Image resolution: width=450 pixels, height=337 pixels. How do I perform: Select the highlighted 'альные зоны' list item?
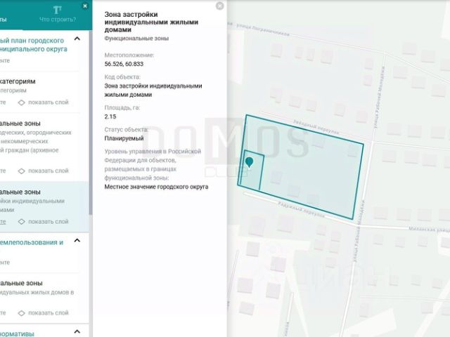click(x=44, y=206)
